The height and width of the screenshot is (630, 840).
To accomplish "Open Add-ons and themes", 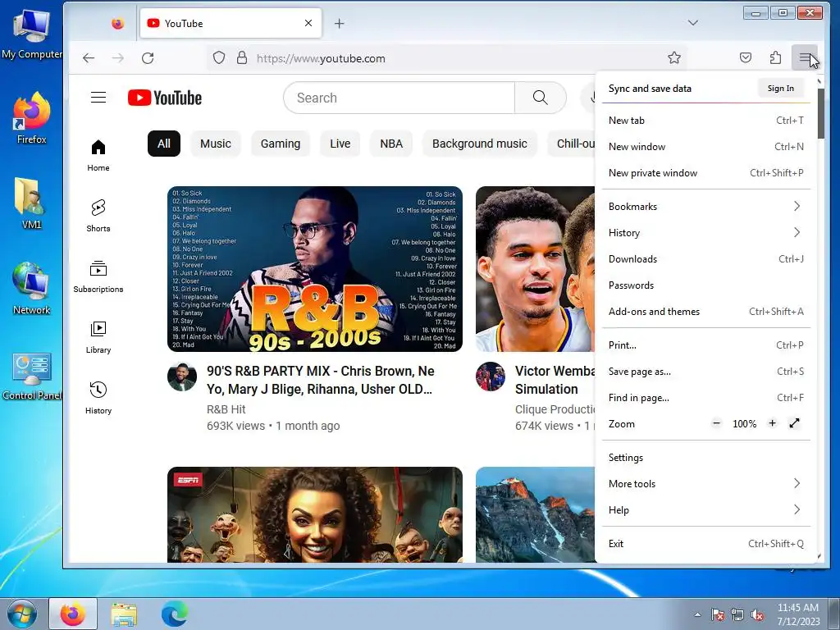I will click(706, 311).
